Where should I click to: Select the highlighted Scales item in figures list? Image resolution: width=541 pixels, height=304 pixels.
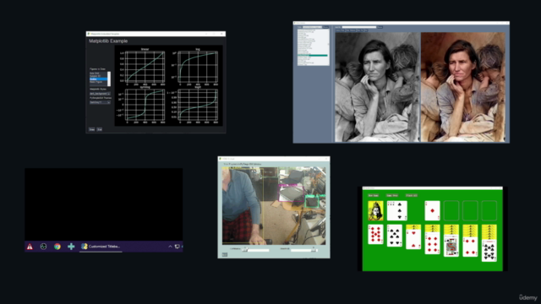click(98, 79)
